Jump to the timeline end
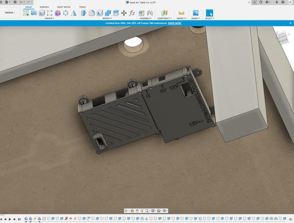 pyautogui.click(x=19, y=219)
